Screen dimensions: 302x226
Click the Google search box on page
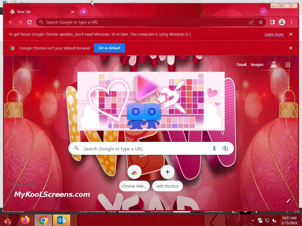151,148
